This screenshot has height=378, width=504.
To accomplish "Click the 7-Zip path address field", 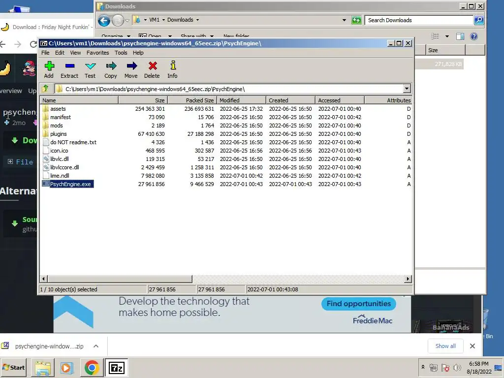I will coord(229,89).
